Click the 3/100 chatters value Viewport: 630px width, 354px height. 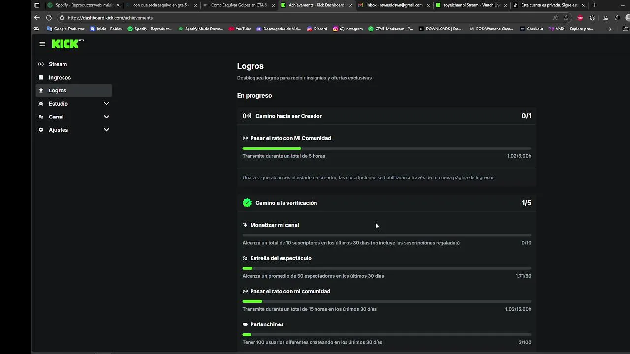click(525, 342)
